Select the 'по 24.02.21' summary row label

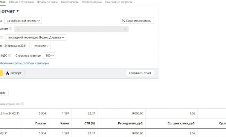[x=10, y=114]
